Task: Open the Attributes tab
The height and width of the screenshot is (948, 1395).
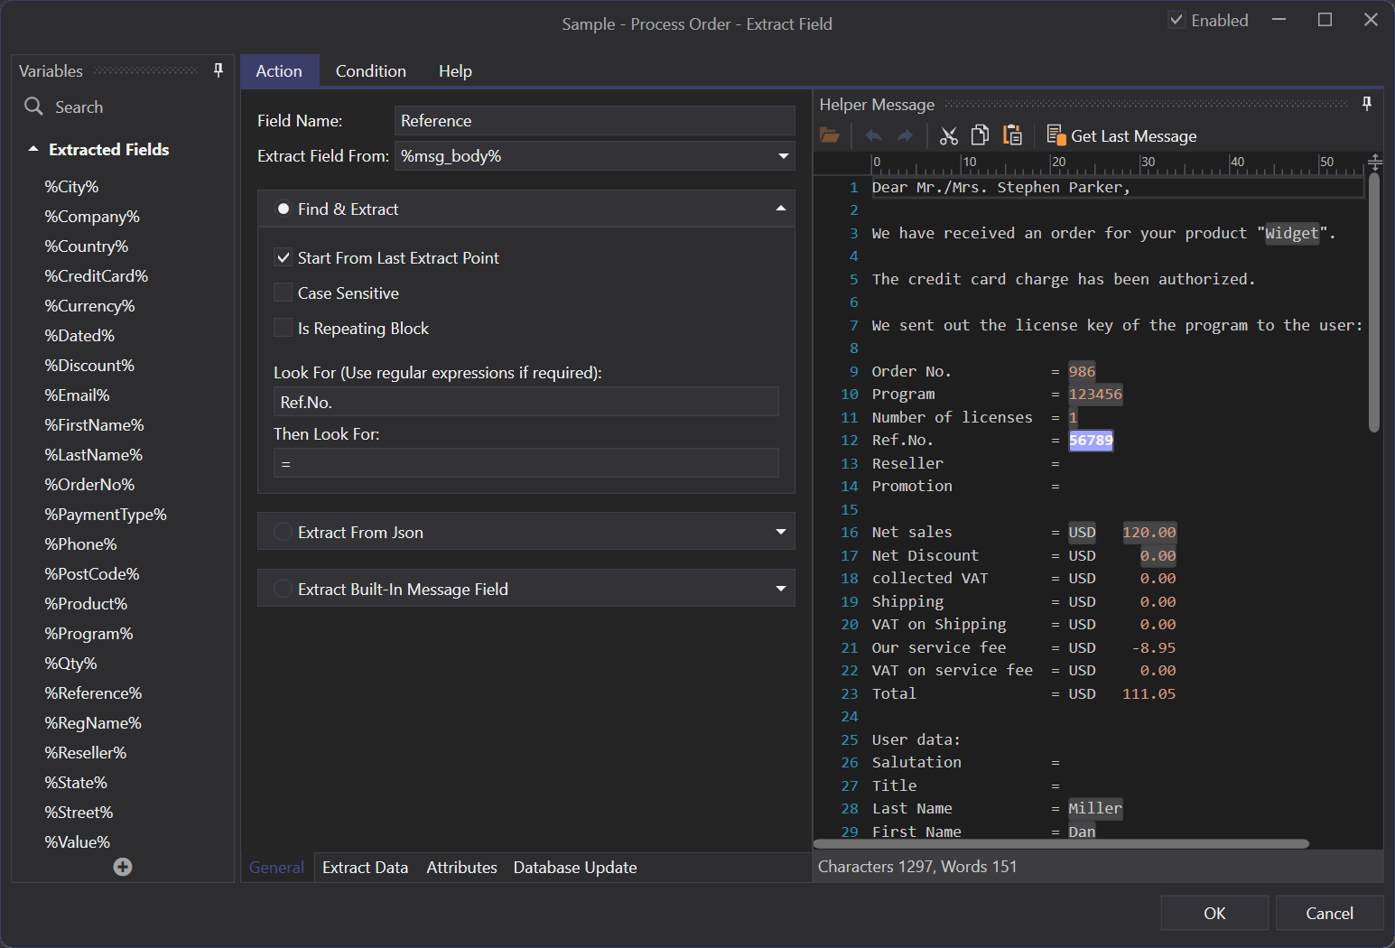Action: tap(461, 867)
